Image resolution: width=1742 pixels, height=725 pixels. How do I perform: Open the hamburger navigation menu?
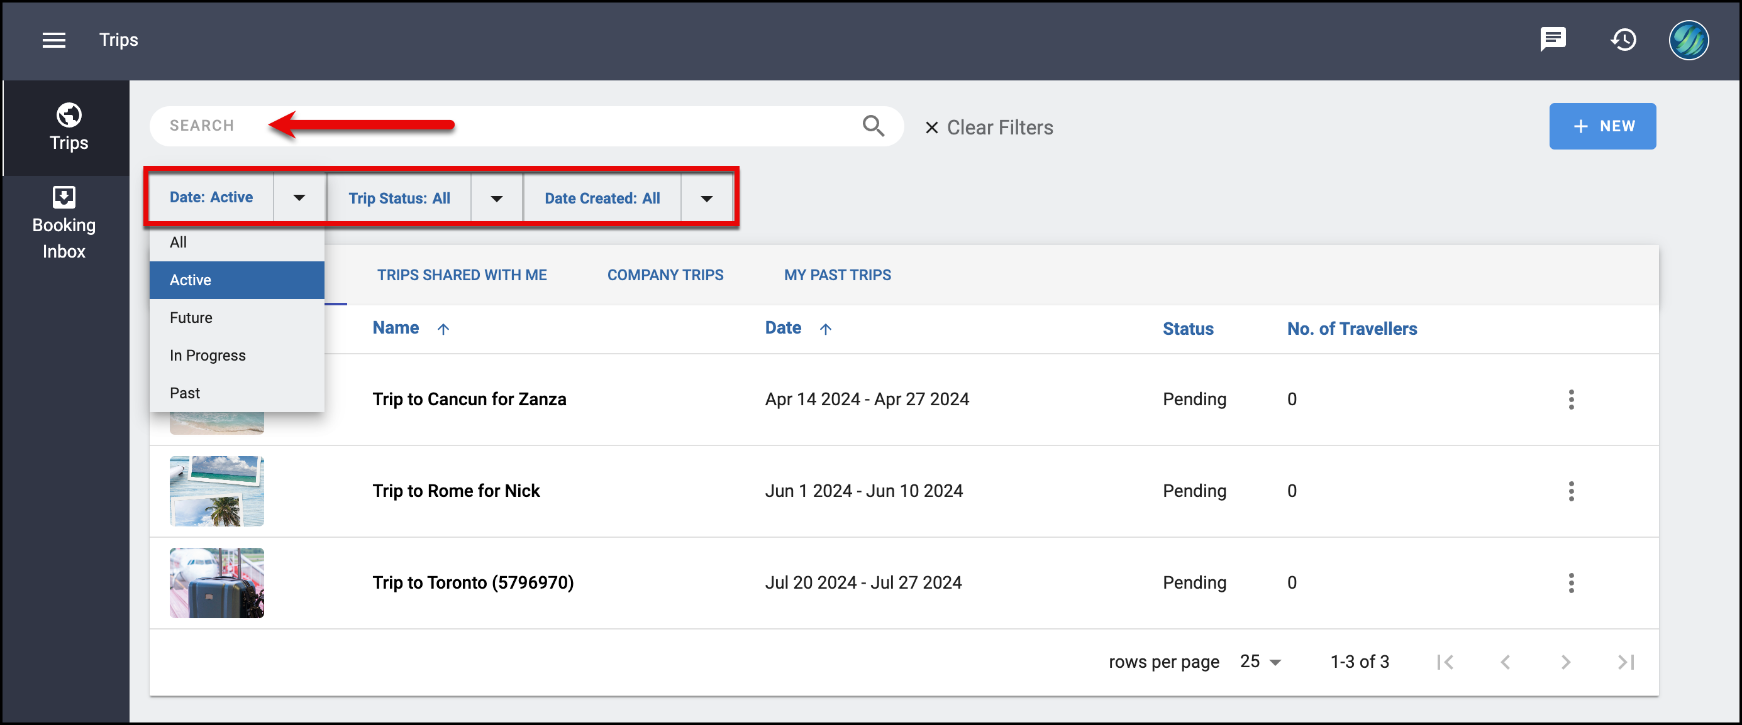54,40
